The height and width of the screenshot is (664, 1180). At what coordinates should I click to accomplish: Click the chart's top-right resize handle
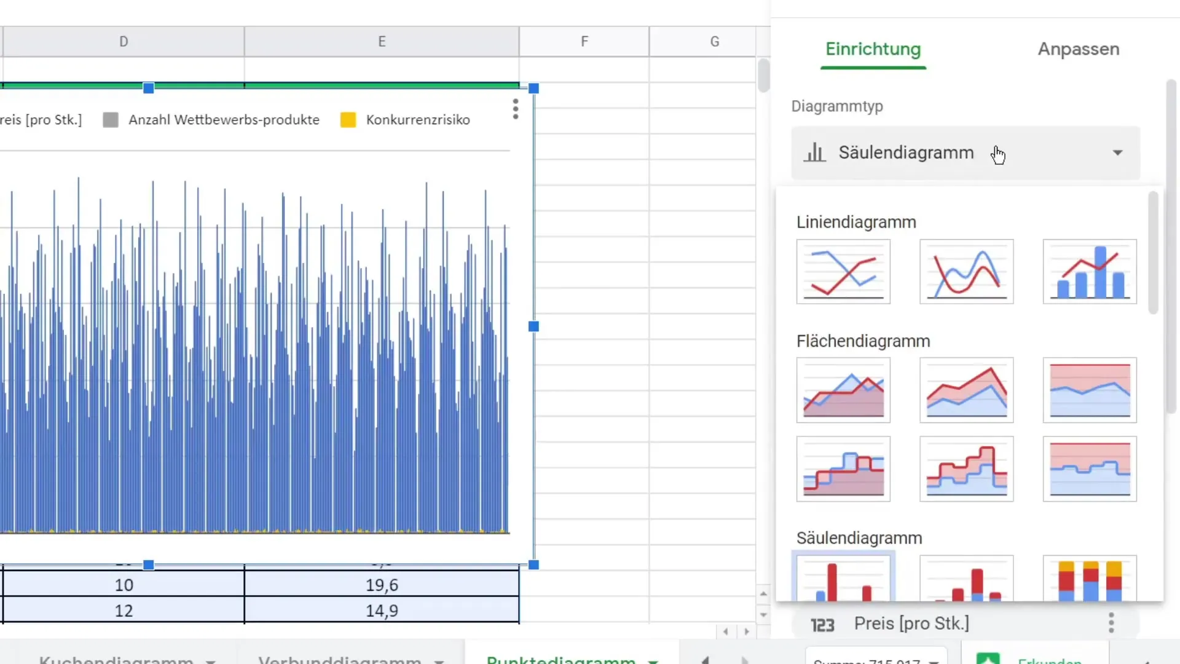click(533, 89)
